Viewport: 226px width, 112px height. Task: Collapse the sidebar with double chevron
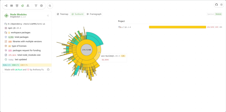click(x=48, y=16)
